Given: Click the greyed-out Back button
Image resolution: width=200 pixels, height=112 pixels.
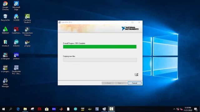Looking at the screenshot, I should coord(108,83).
